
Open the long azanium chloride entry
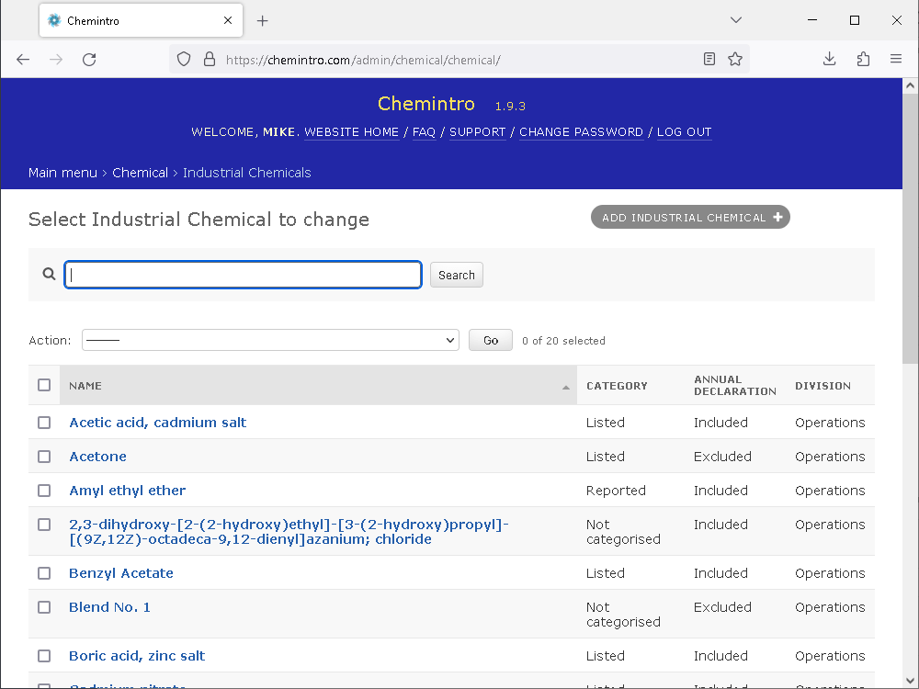click(x=289, y=531)
